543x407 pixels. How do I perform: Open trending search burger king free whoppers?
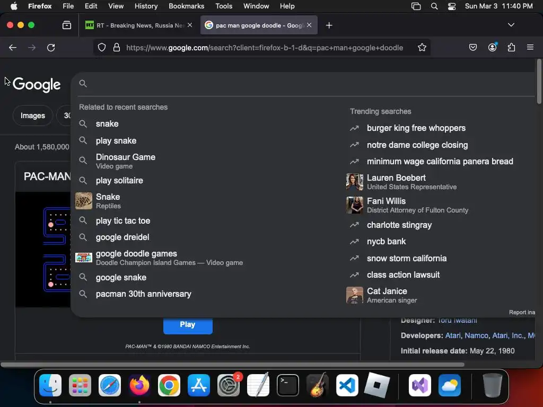tap(416, 128)
